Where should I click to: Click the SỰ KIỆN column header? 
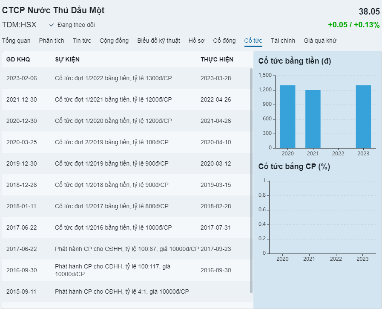point(67,59)
